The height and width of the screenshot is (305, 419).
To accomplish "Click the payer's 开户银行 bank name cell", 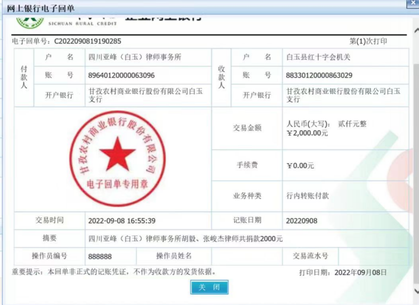I will [148, 95].
